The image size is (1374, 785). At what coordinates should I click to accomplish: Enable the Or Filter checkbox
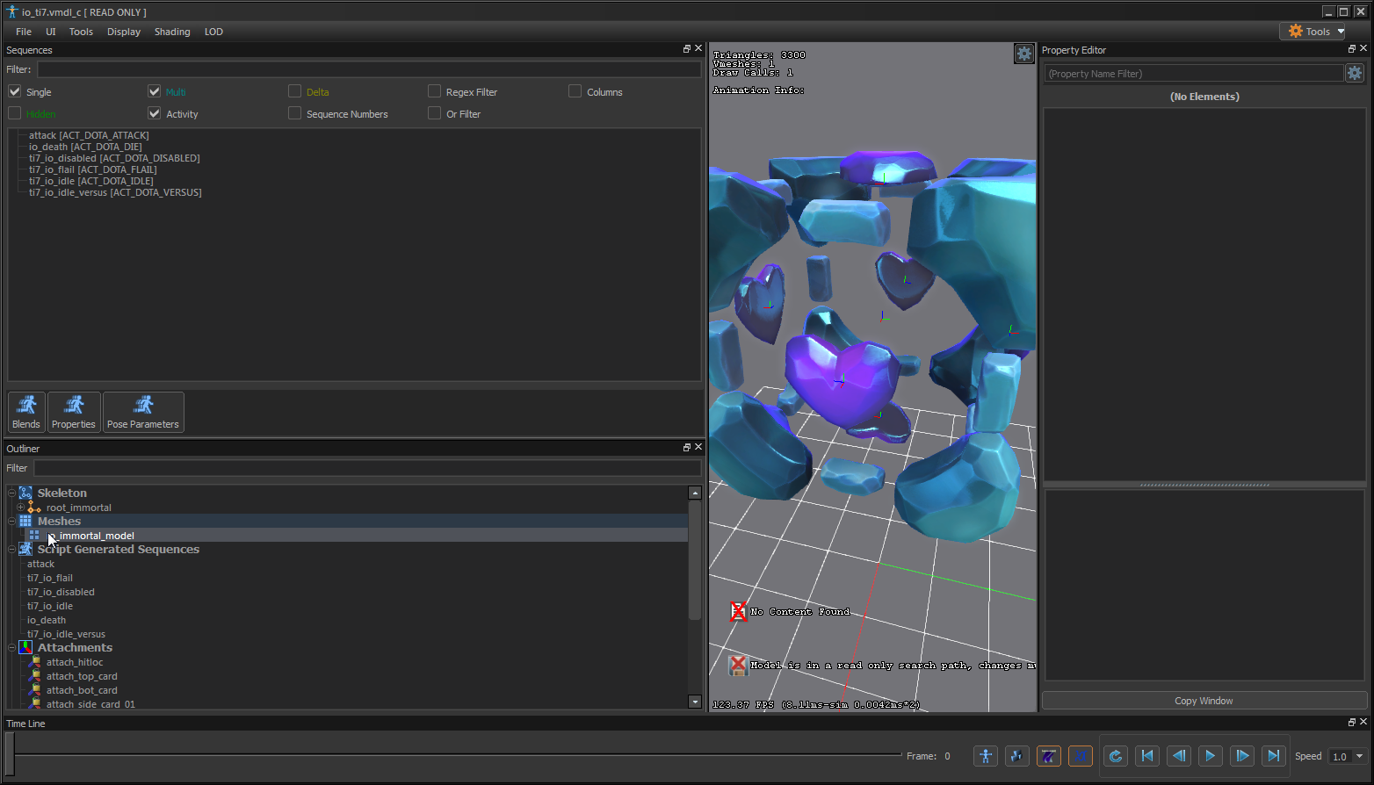434,113
